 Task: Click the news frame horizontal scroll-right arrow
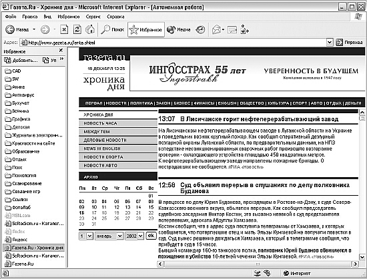point(355,264)
